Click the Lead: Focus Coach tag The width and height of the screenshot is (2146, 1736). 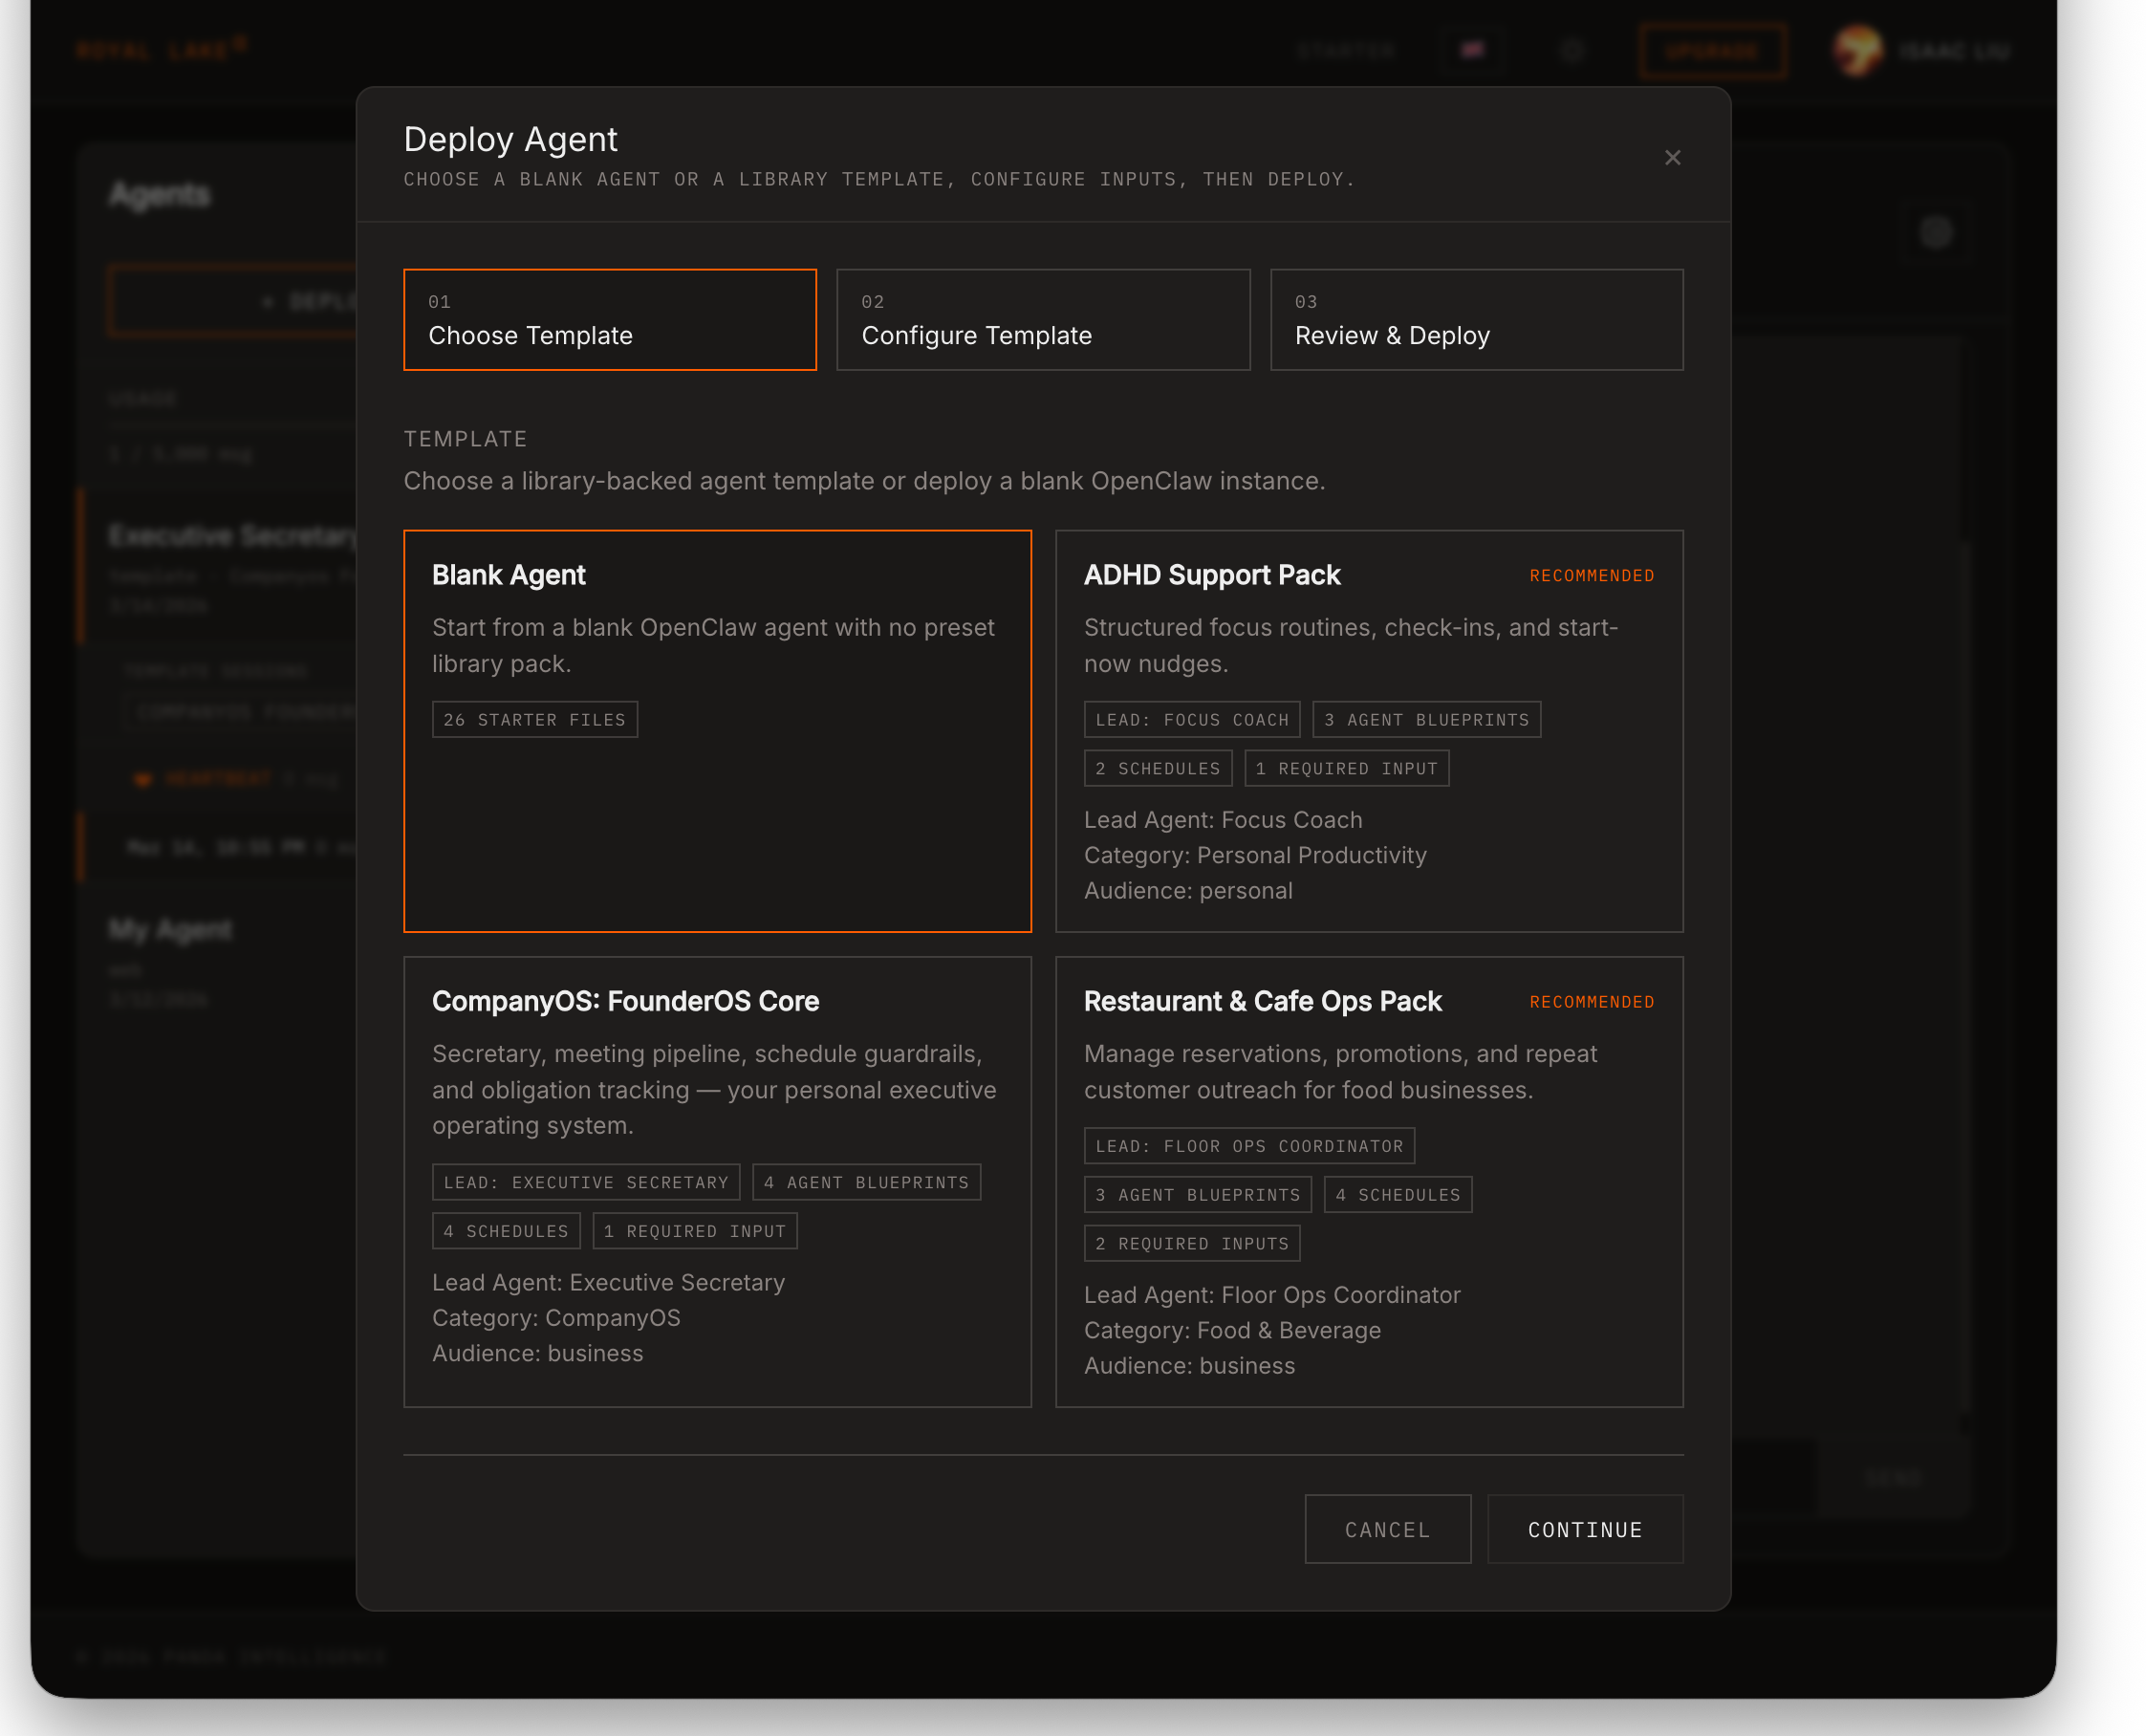click(x=1191, y=719)
